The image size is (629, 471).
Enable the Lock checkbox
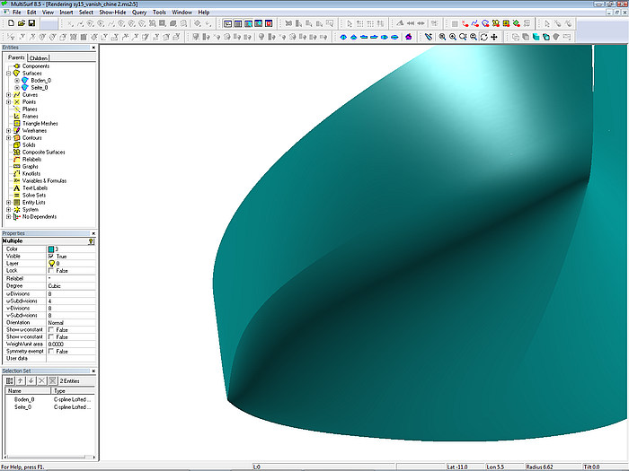click(51, 270)
